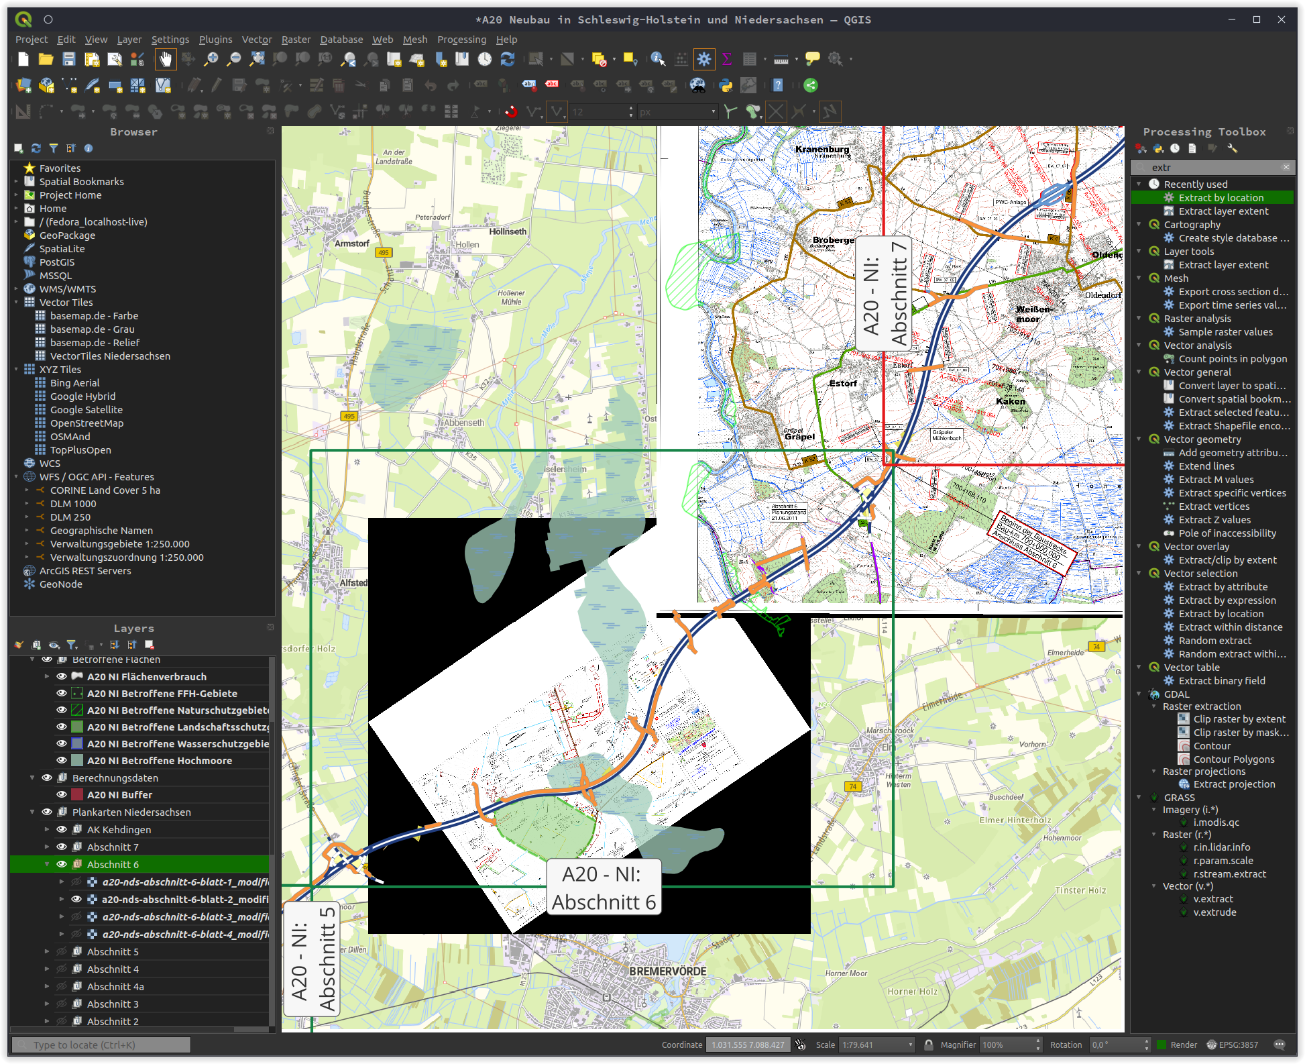Run Extract by location from Recently used
This screenshot has height=1064, width=1305.
[x=1221, y=197]
